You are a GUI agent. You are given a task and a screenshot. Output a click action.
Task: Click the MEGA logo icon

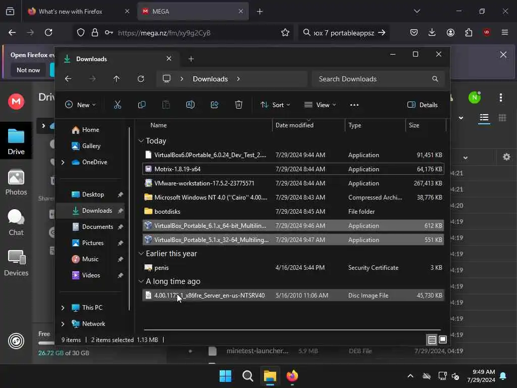[x=16, y=101]
